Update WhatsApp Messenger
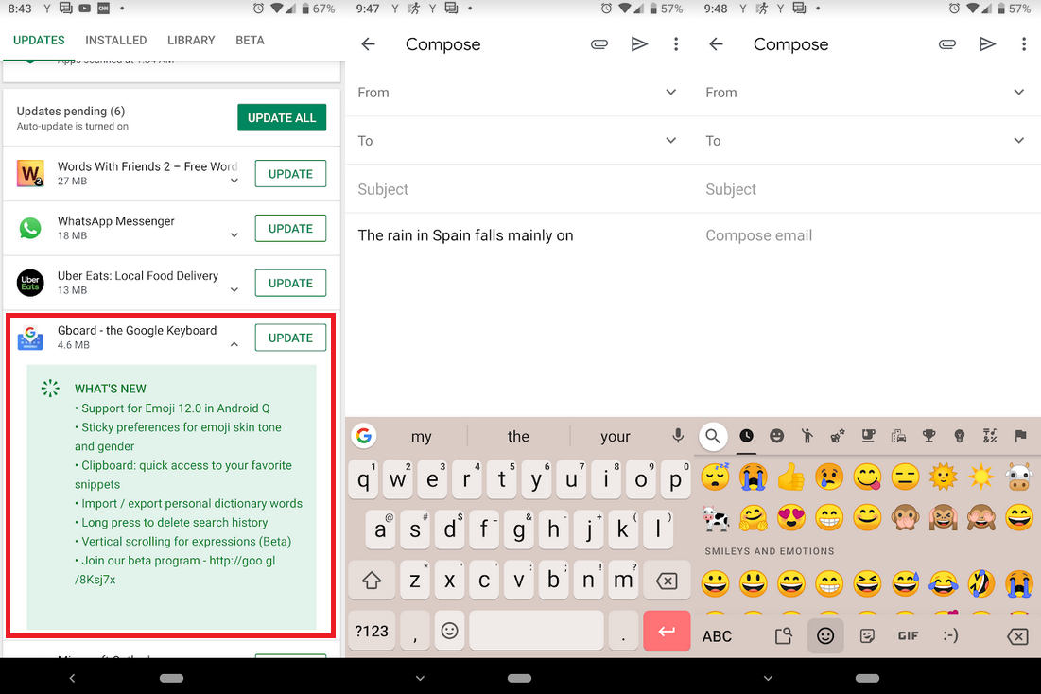 point(291,229)
